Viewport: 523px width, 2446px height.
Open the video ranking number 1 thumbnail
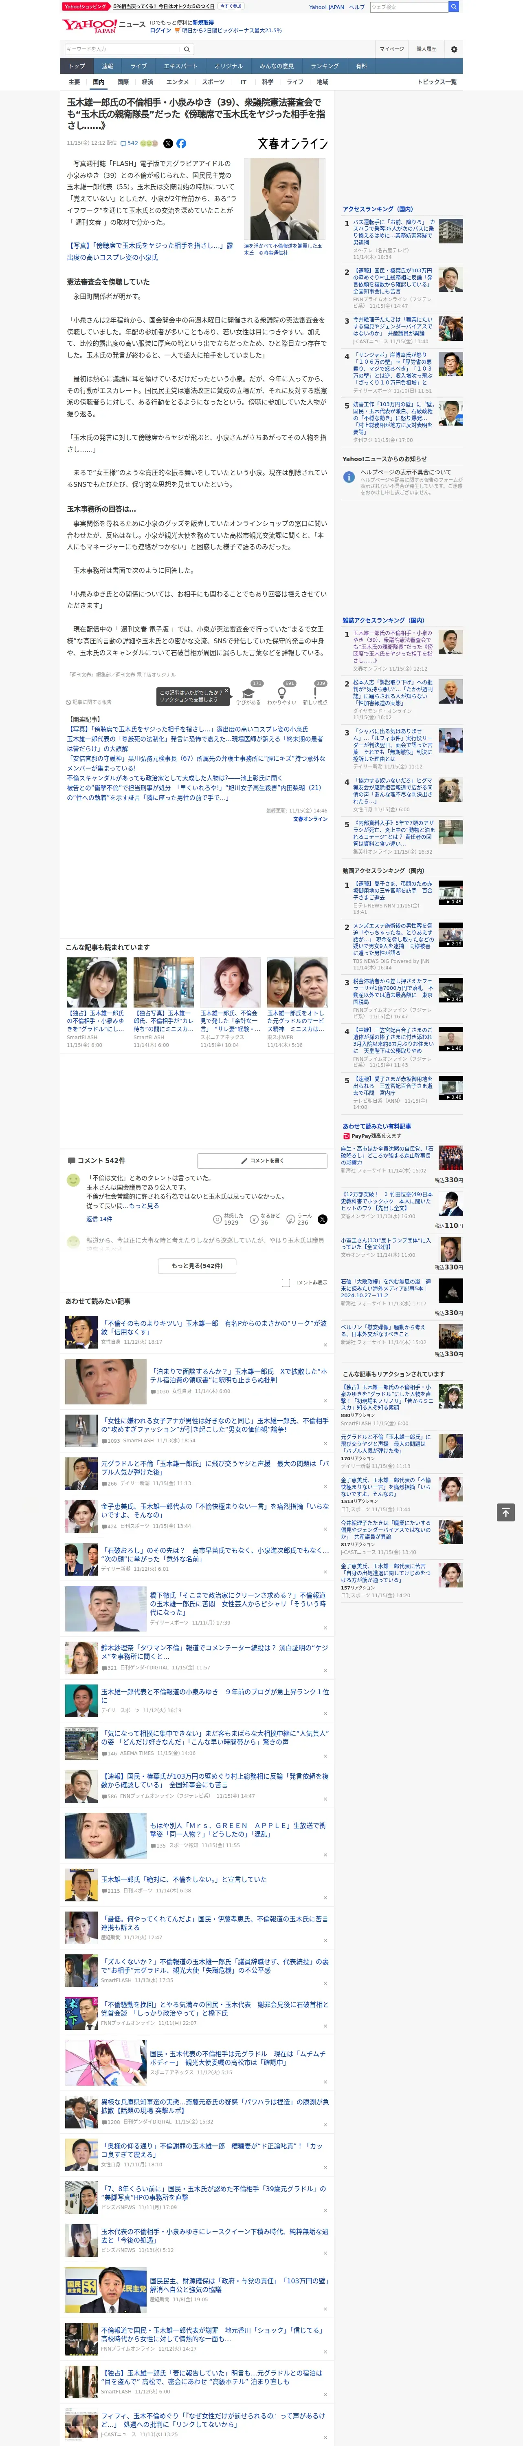[451, 892]
